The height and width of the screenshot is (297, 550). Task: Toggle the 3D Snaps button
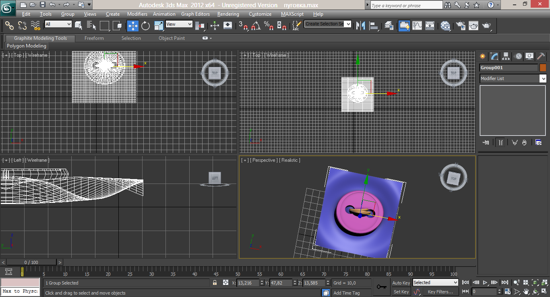[243, 26]
